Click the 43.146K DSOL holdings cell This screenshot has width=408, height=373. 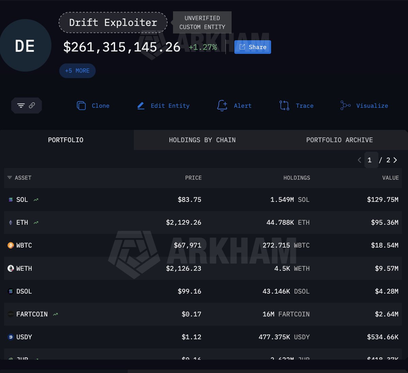286,291
